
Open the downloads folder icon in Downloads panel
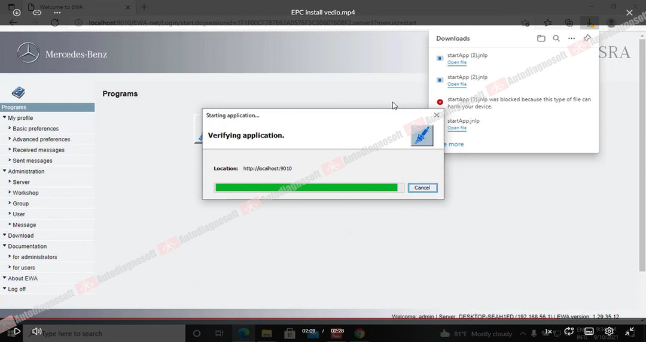coord(541,38)
